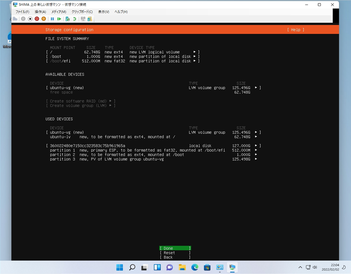Screen dimensions: 351x274
Task: Open partition 1 ESP fat32 options
Action: [154, 150]
